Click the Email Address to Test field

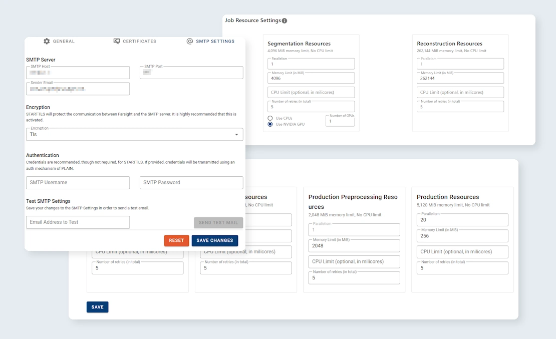[78, 222]
